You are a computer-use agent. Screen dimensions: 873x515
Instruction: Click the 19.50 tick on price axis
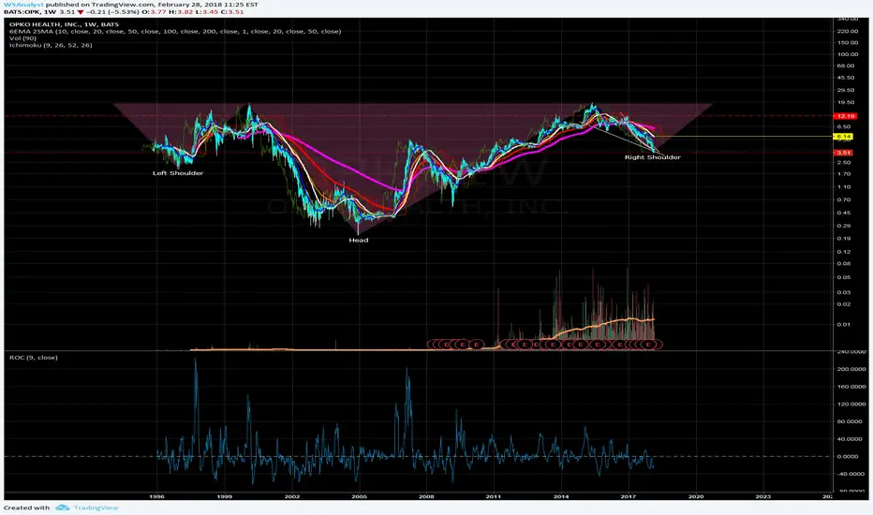tap(846, 102)
